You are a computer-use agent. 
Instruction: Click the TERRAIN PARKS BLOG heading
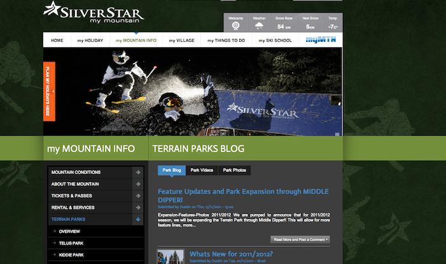pyautogui.click(x=199, y=148)
